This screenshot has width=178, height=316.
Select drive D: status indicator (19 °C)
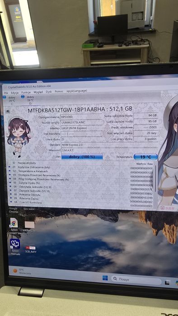[x=28, y=100]
